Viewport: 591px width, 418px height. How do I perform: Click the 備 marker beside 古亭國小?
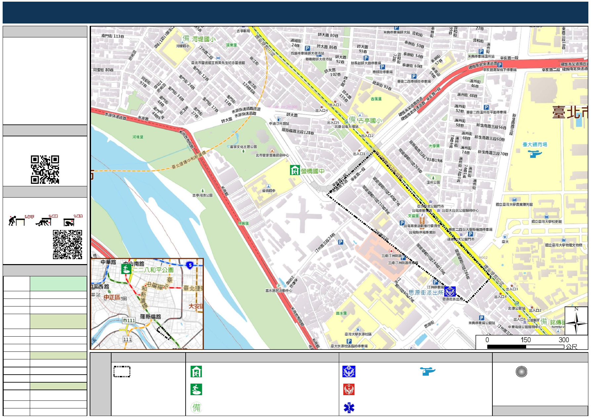(x=353, y=119)
